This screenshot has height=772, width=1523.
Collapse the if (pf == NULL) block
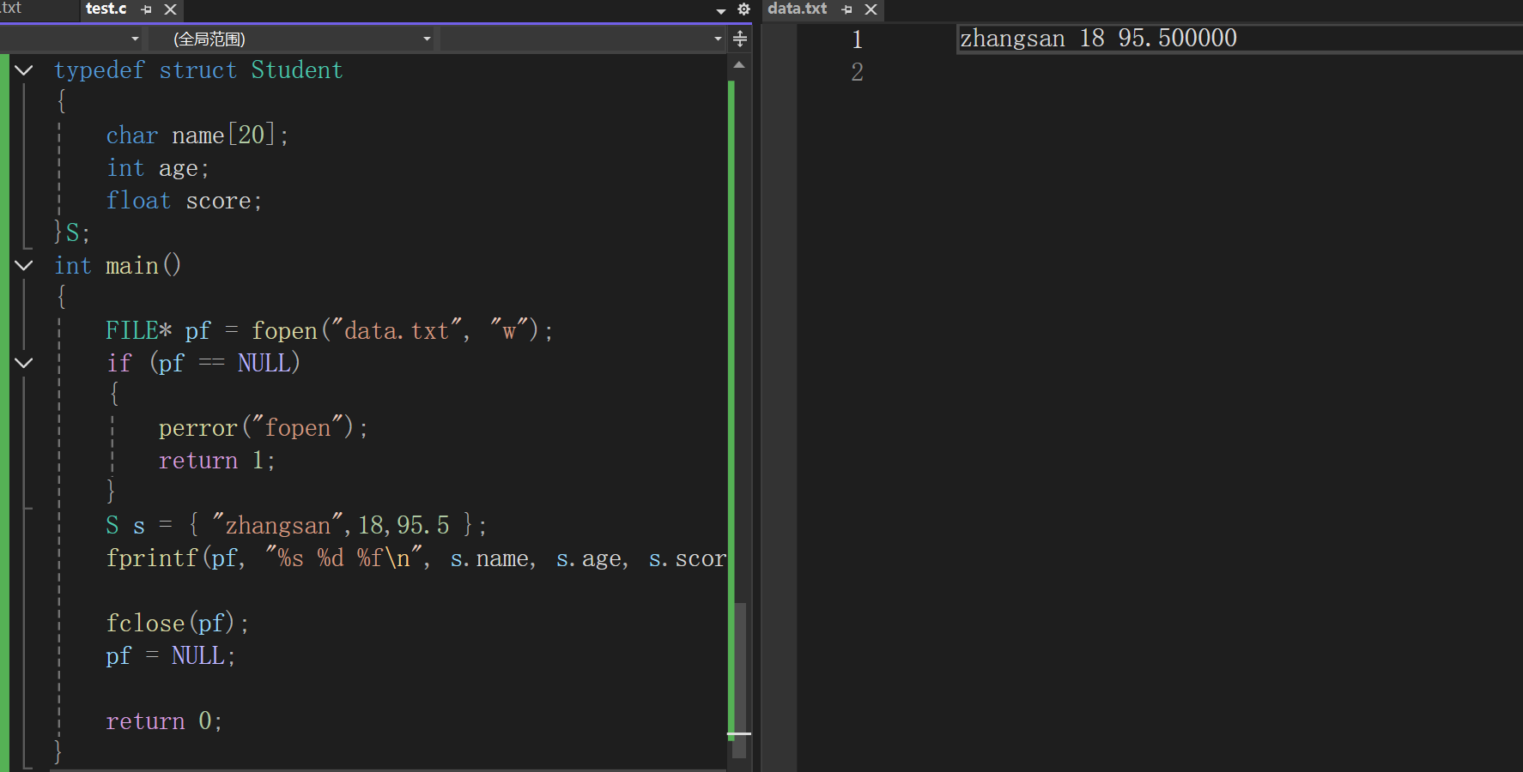pyautogui.click(x=24, y=363)
